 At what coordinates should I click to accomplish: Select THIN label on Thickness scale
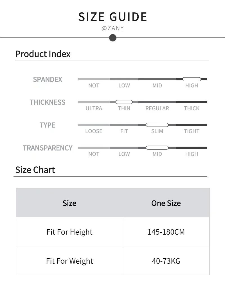124,108
